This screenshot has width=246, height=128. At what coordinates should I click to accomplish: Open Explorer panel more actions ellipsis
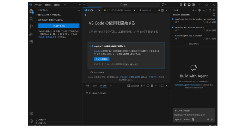pos(79,10)
